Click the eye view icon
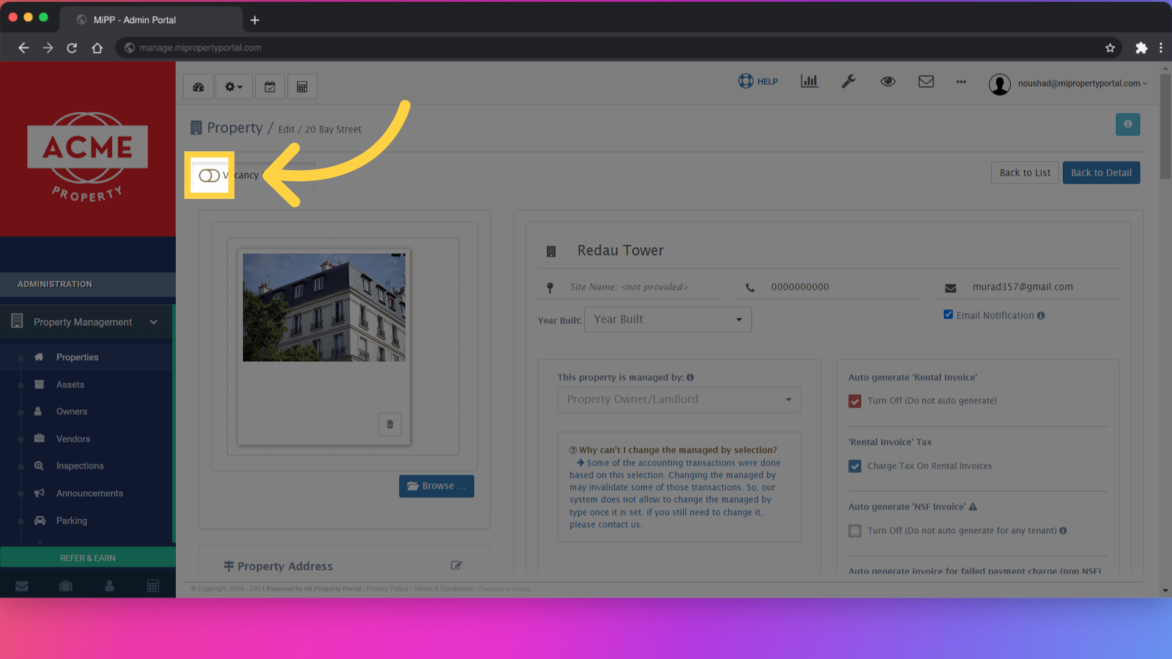 tap(888, 81)
